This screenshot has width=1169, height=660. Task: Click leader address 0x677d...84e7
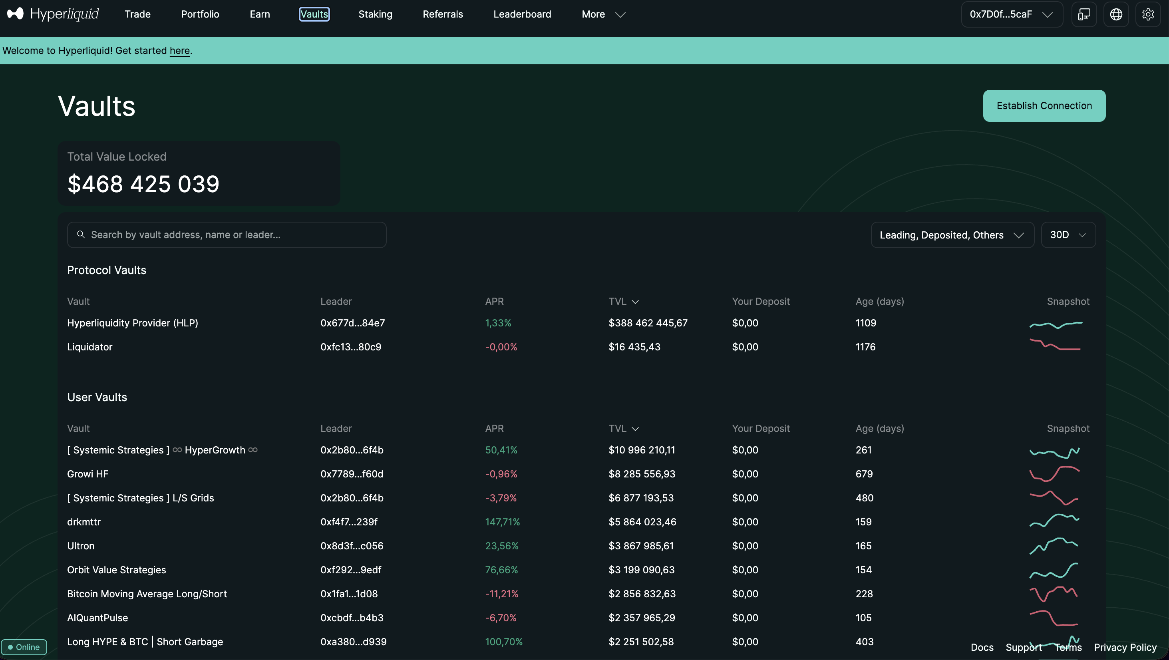point(353,323)
